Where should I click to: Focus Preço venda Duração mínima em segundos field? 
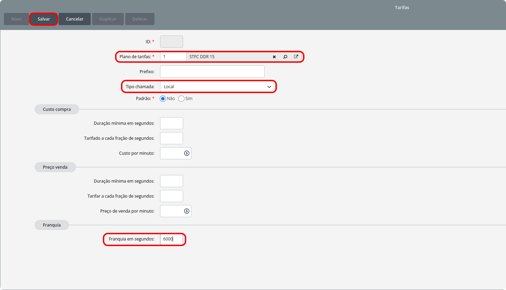point(172,181)
